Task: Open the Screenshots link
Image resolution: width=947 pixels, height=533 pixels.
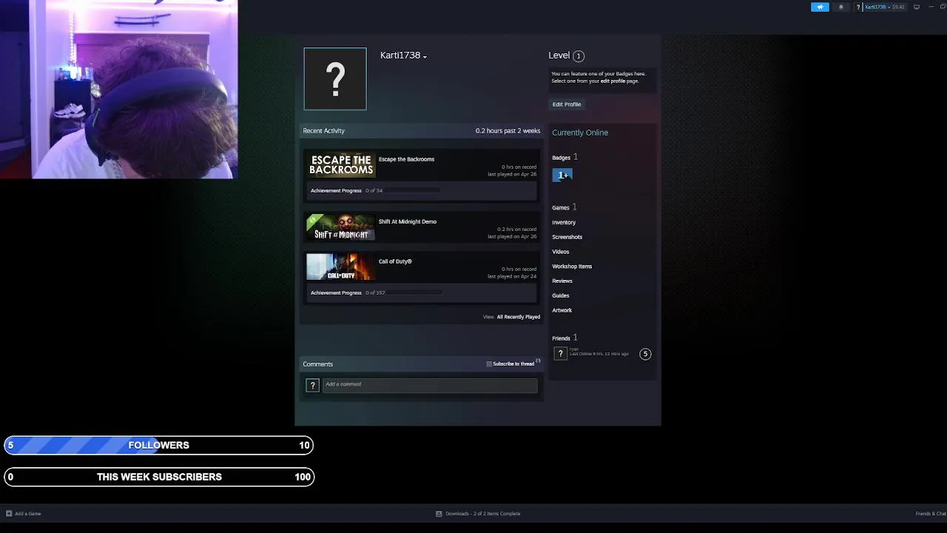Action: (x=567, y=238)
